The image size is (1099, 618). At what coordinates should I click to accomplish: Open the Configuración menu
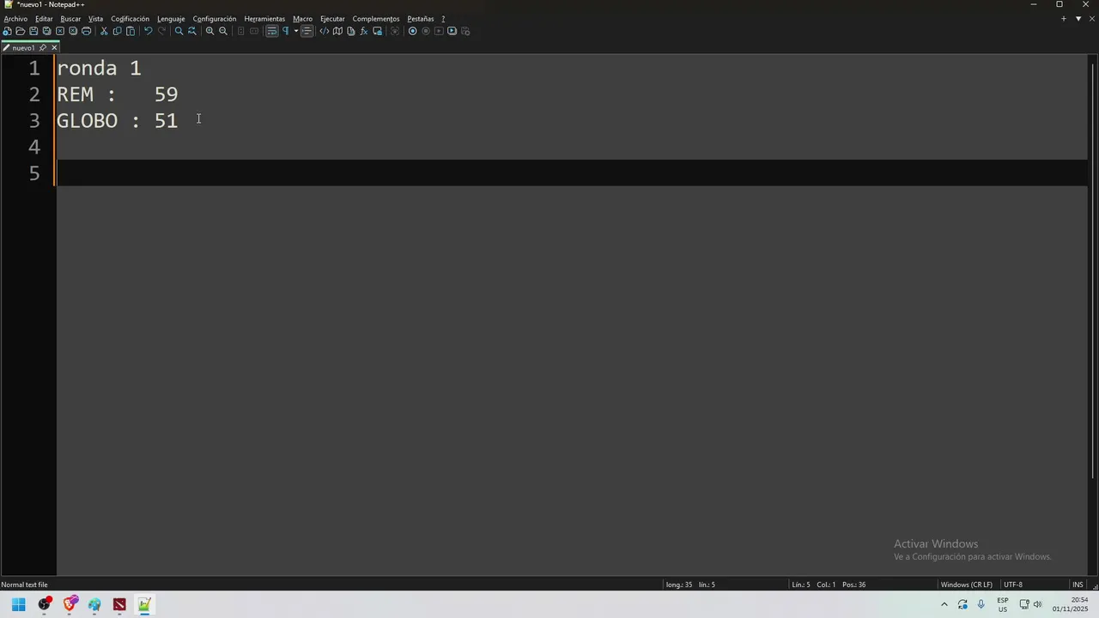pos(214,19)
